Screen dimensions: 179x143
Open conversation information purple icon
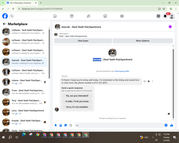[x=170, y=27]
